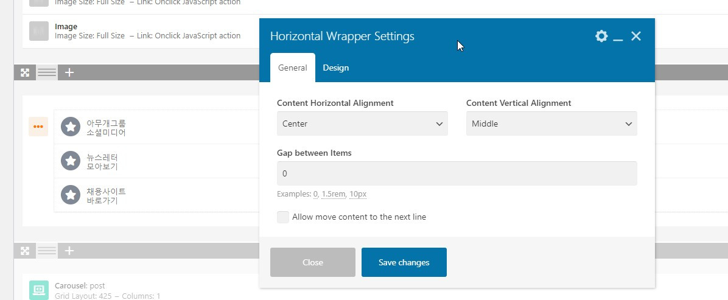Click the star icon beside 뉴스레터 모아보기

click(71, 161)
